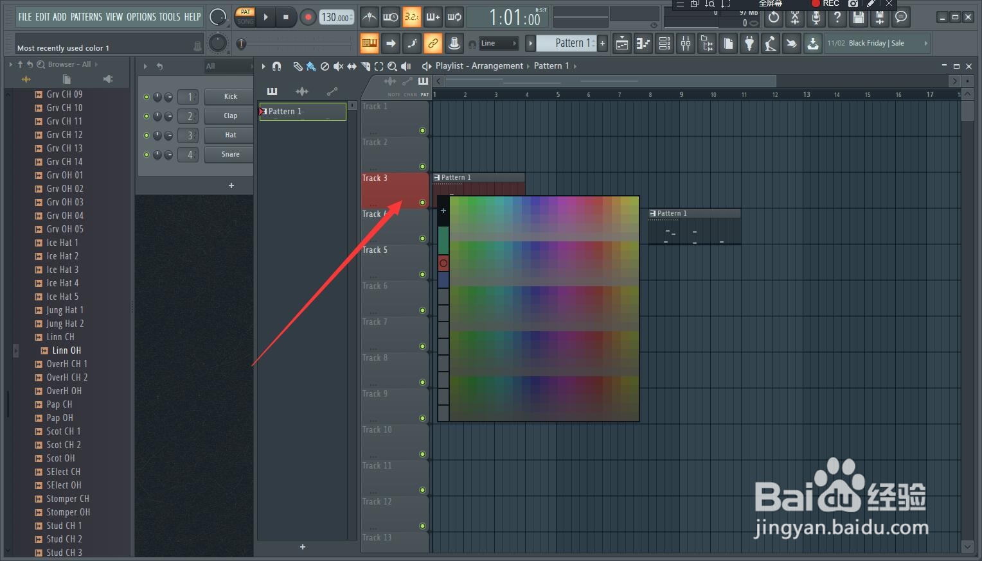Pick the playlist Zoom tool
This screenshot has height=561, width=982.
click(x=392, y=66)
